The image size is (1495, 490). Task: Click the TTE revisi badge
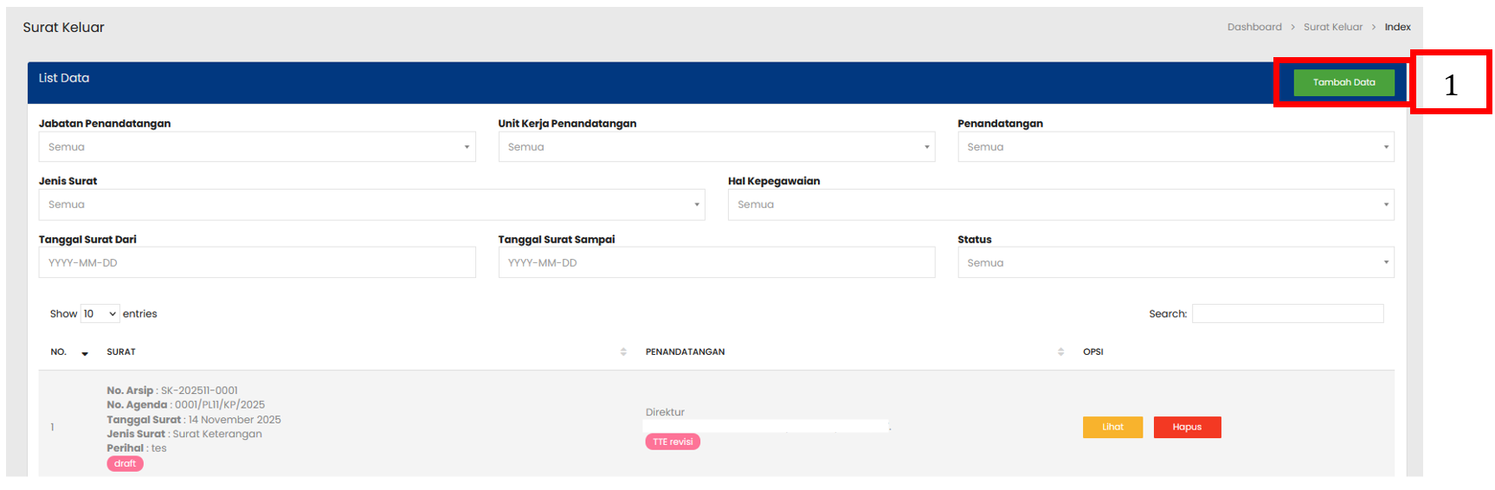(673, 442)
